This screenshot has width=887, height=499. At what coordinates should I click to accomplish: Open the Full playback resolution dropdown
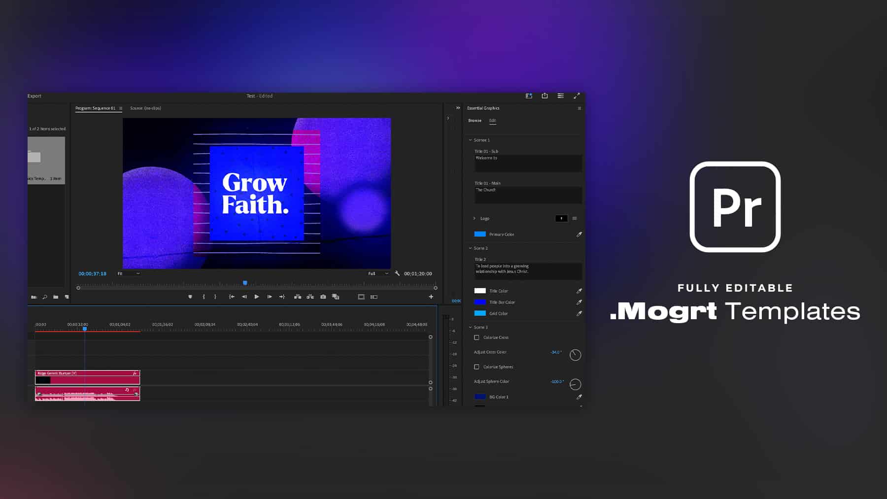point(378,273)
